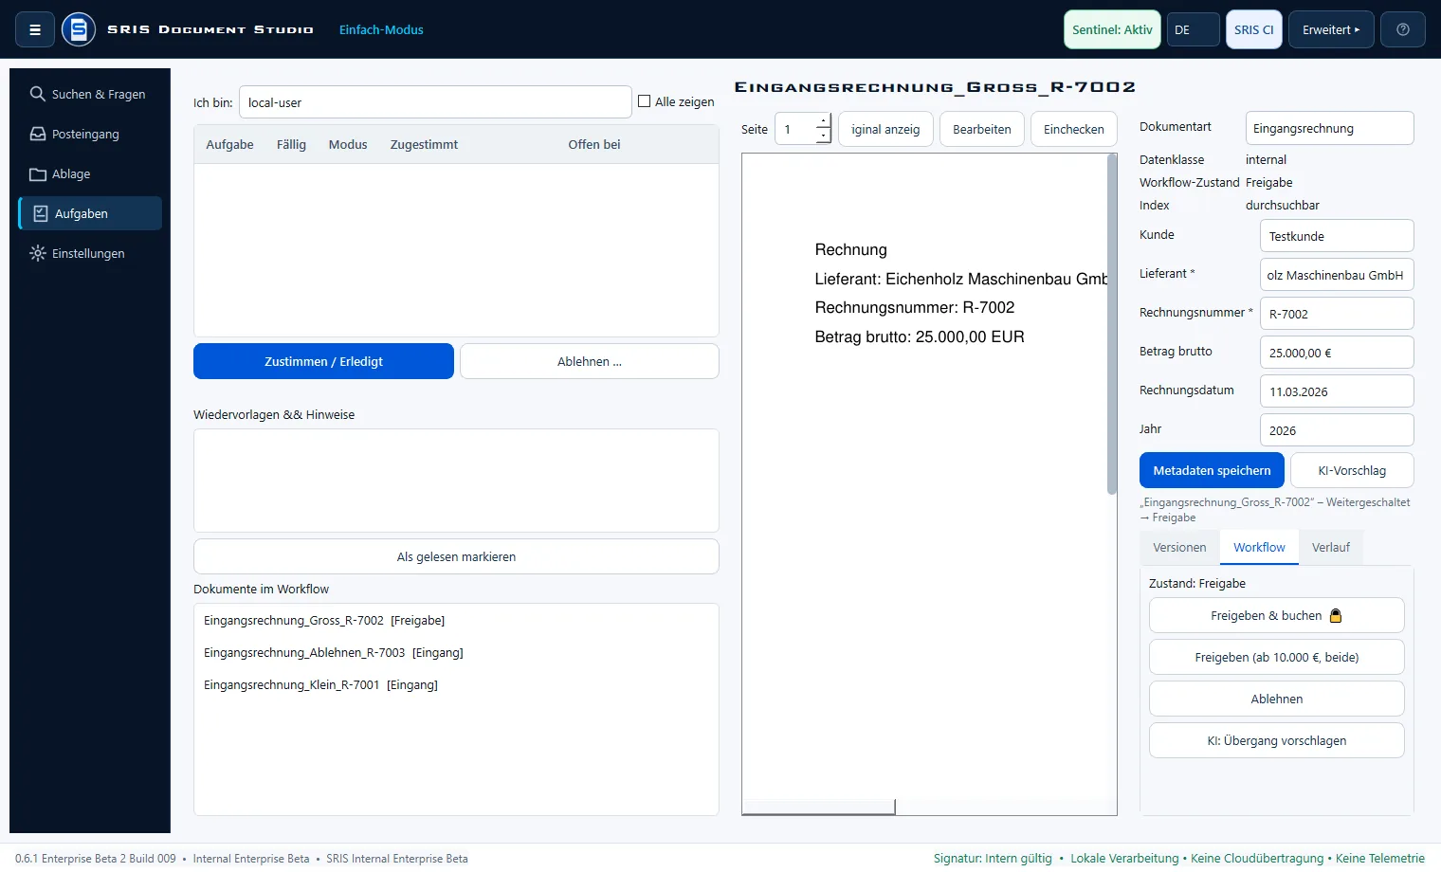
Task: Toggle the SRIS CI theme button
Action: (1253, 29)
